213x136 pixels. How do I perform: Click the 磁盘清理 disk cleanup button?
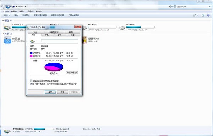point(72,73)
